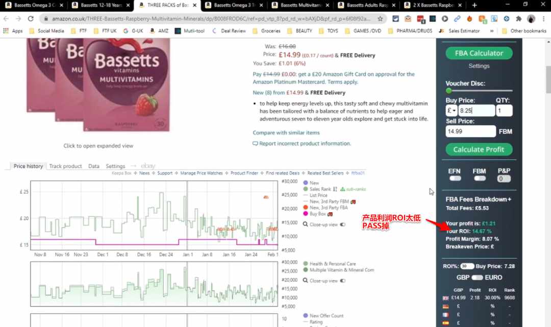Switch to the Price history tab
Image resolution: width=551 pixels, height=327 pixels.
(x=28, y=166)
